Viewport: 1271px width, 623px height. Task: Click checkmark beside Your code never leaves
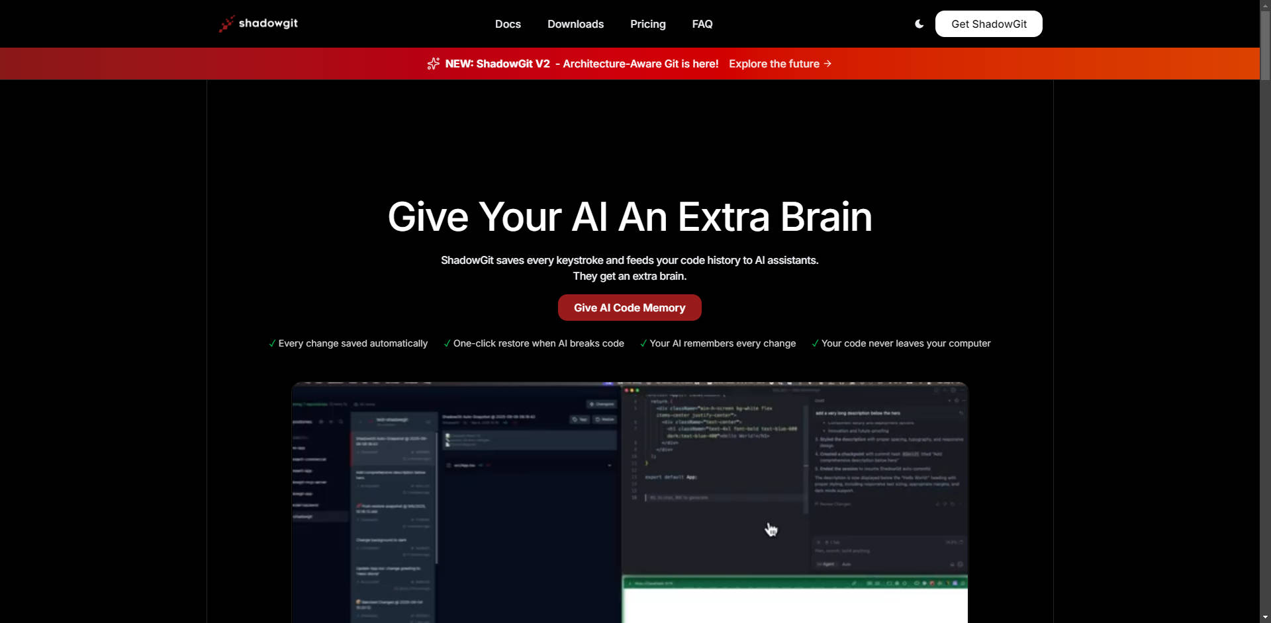[x=815, y=343]
